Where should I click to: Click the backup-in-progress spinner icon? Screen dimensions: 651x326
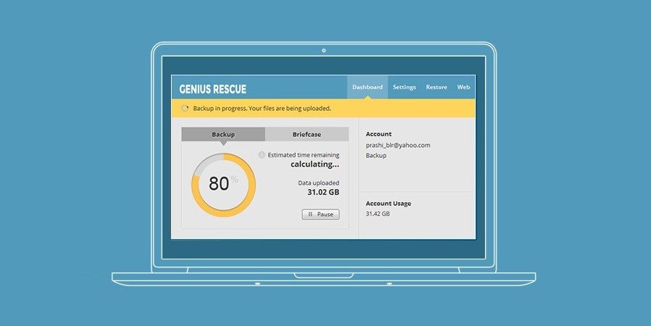(x=185, y=109)
